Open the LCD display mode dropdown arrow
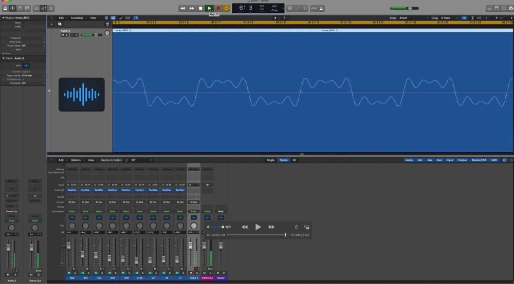The image size is (514, 284). 283,8
